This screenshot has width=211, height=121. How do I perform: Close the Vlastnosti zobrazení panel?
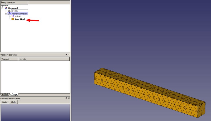(69, 55)
